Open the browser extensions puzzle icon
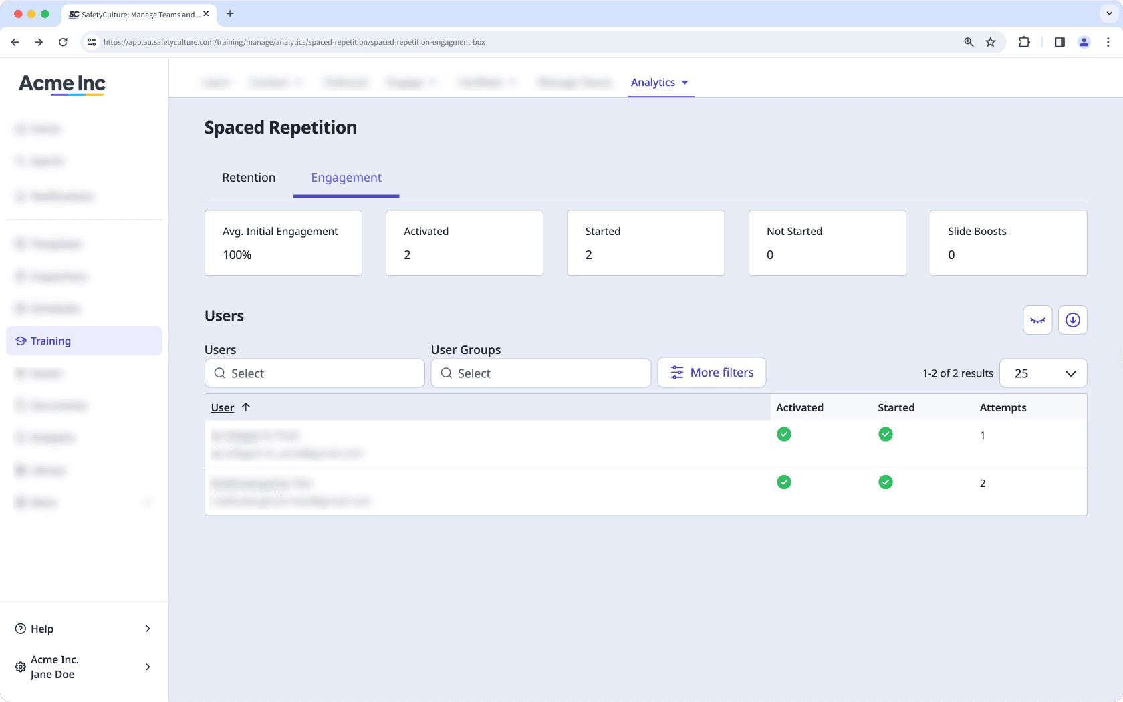This screenshot has height=702, width=1123. tap(1024, 41)
